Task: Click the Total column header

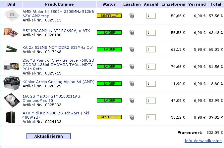Action: click(x=216, y=4)
